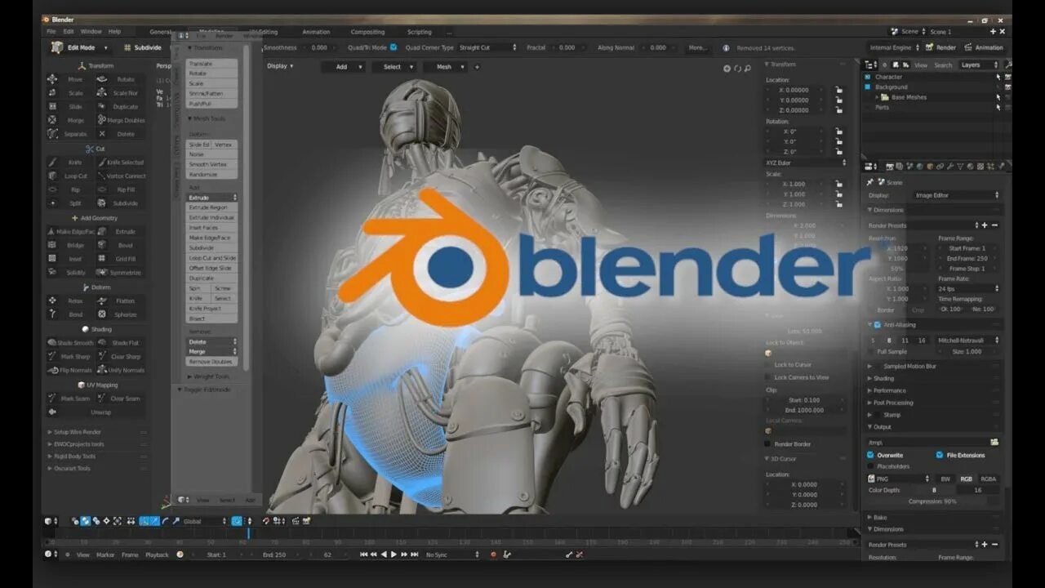Enable the Lock Camera to View checkbox

(x=767, y=377)
